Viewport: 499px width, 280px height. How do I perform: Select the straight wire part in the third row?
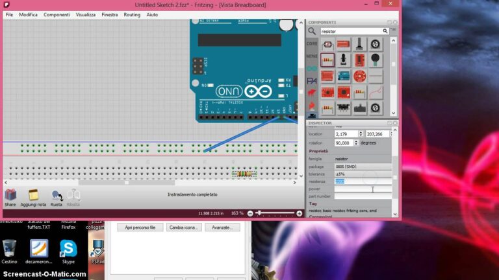pyautogui.click(x=375, y=76)
